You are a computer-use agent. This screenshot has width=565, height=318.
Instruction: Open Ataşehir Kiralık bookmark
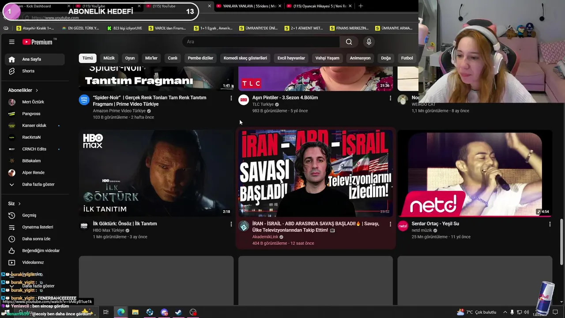click(x=35, y=28)
